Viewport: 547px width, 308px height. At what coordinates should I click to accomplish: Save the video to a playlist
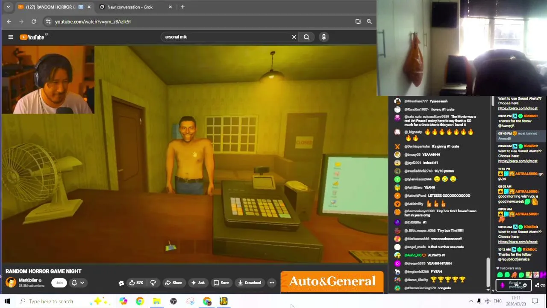point(221,283)
